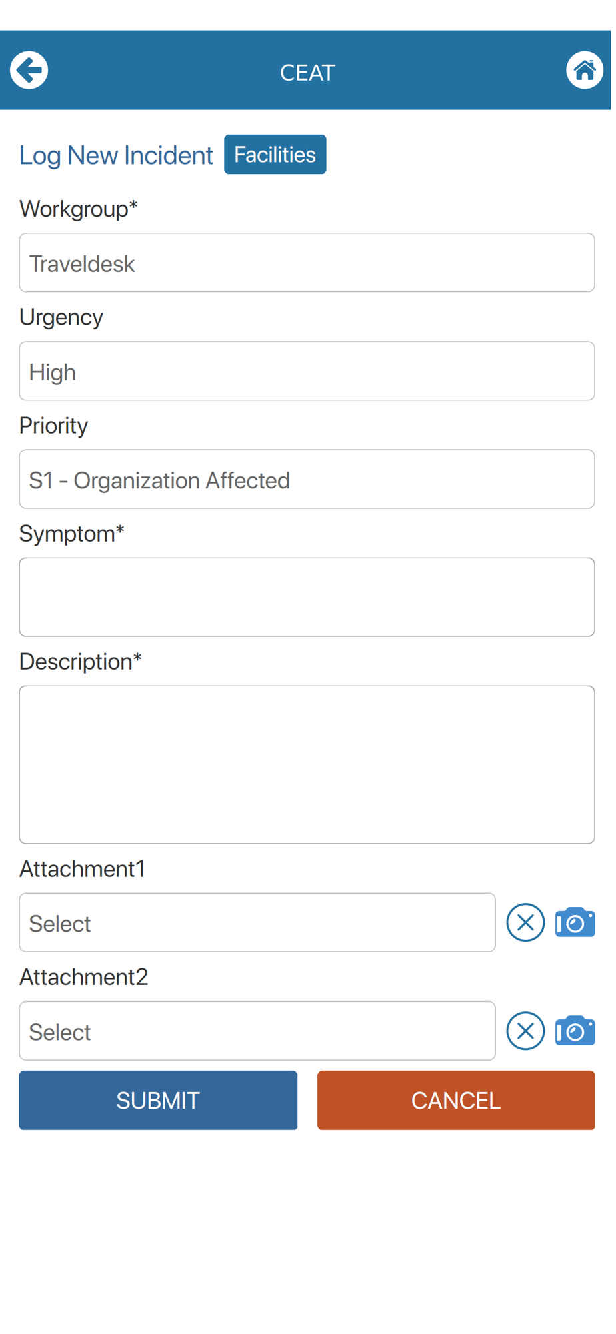Tap the Symptom* field label
This screenshot has height=1334, width=616.
pyautogui.click(x=72, y=534)
